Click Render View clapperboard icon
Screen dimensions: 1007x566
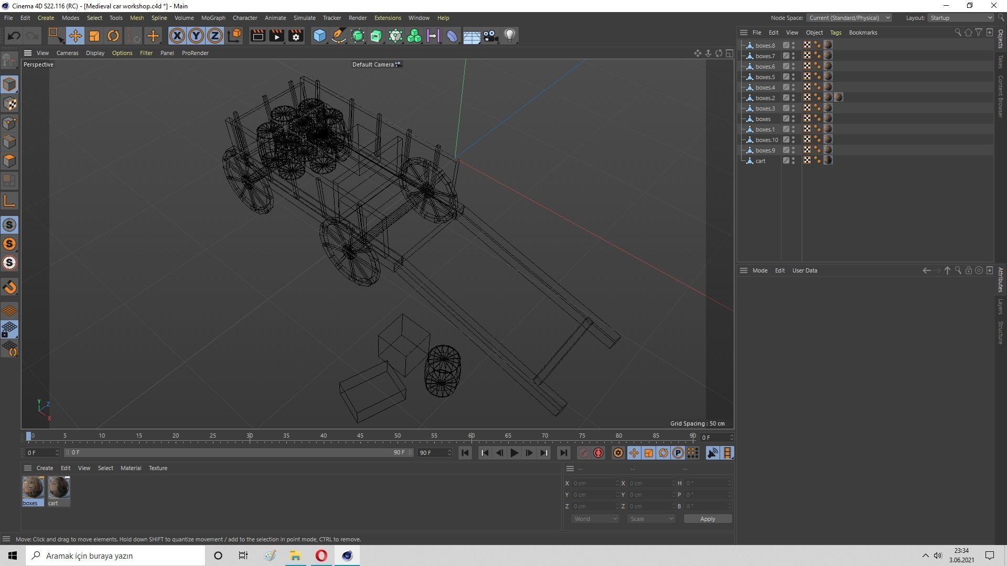pyautogui.click(x=258, y=36)
